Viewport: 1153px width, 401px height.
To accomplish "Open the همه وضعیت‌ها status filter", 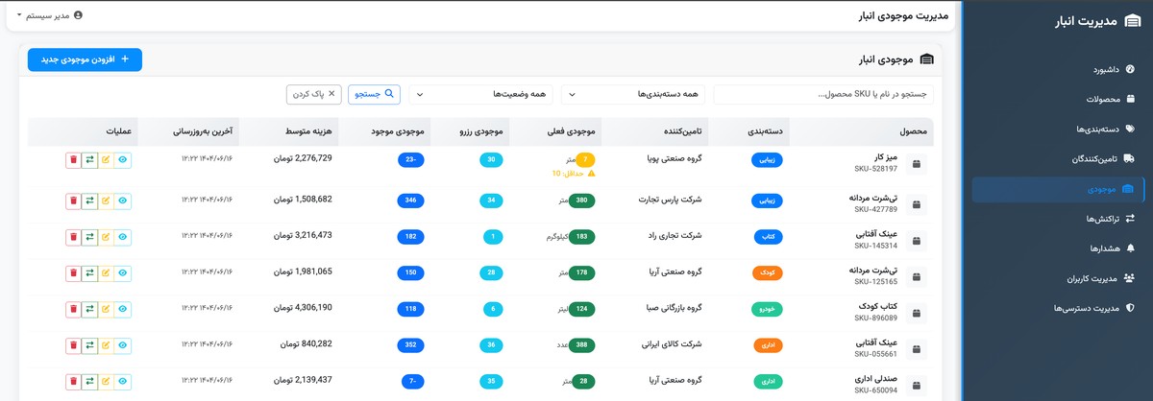I will pyautogui.click(x=481, y=94).
